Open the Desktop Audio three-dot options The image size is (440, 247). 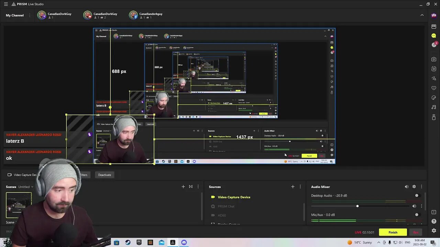point(421,206)
